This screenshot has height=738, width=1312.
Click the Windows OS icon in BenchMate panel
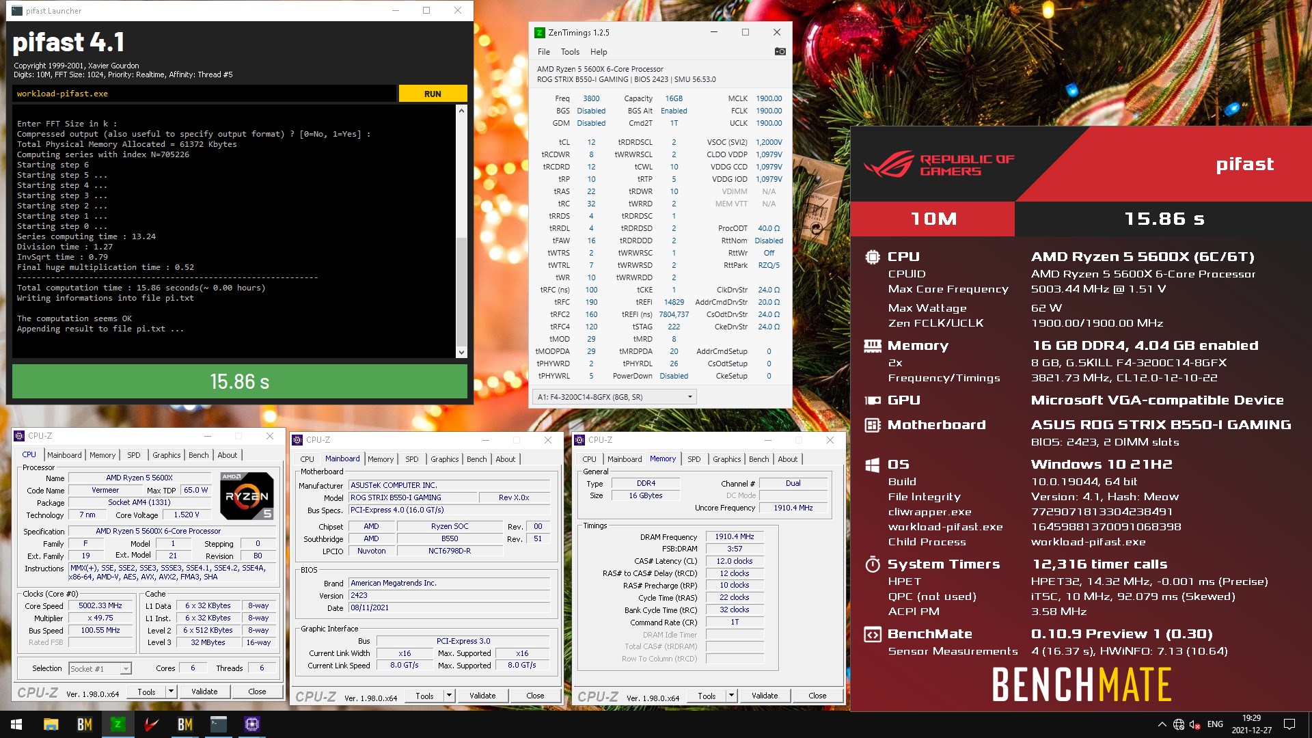[872, 465]
